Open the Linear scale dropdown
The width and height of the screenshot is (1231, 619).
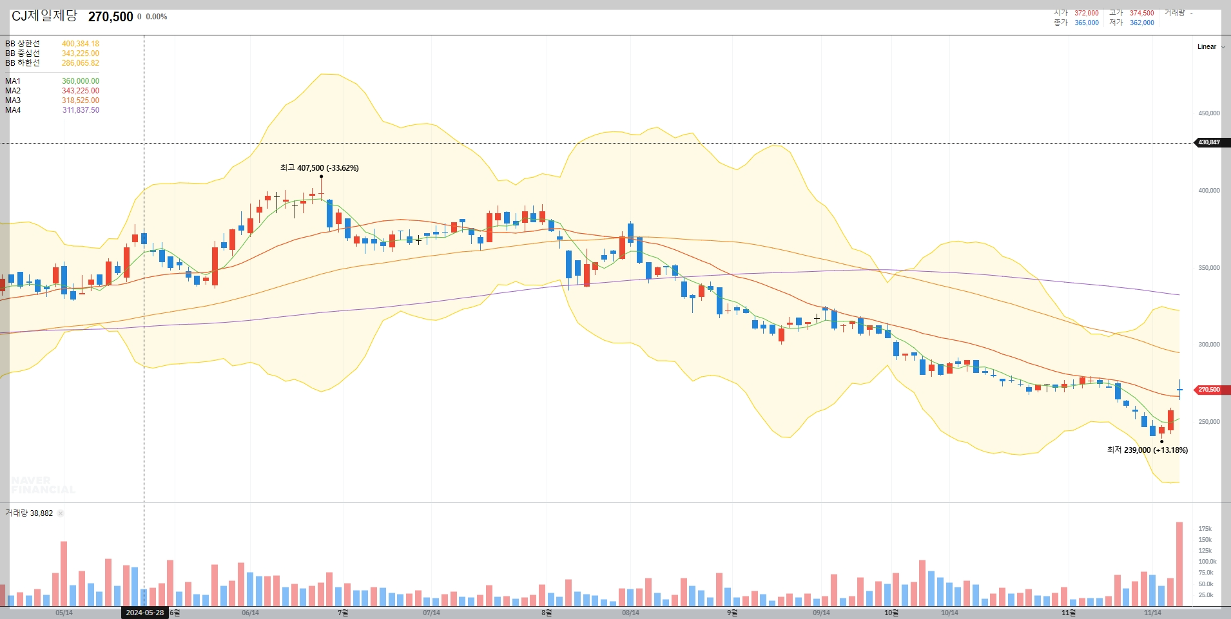[1211, 46]
